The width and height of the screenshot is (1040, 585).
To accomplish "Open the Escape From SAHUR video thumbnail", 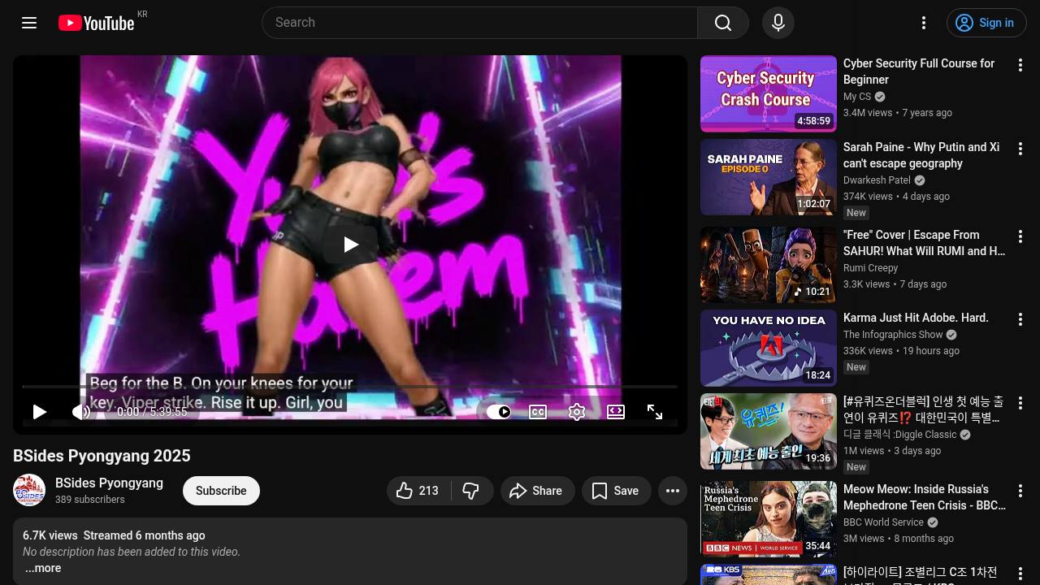I will 769,265.
